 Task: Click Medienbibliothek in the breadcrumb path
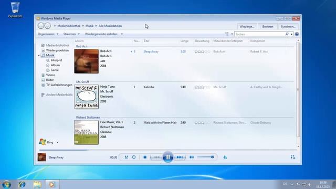coord(69,26)
